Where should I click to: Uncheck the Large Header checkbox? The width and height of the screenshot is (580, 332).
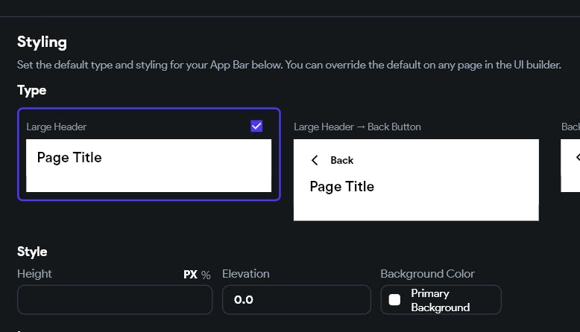pos(257,127)
